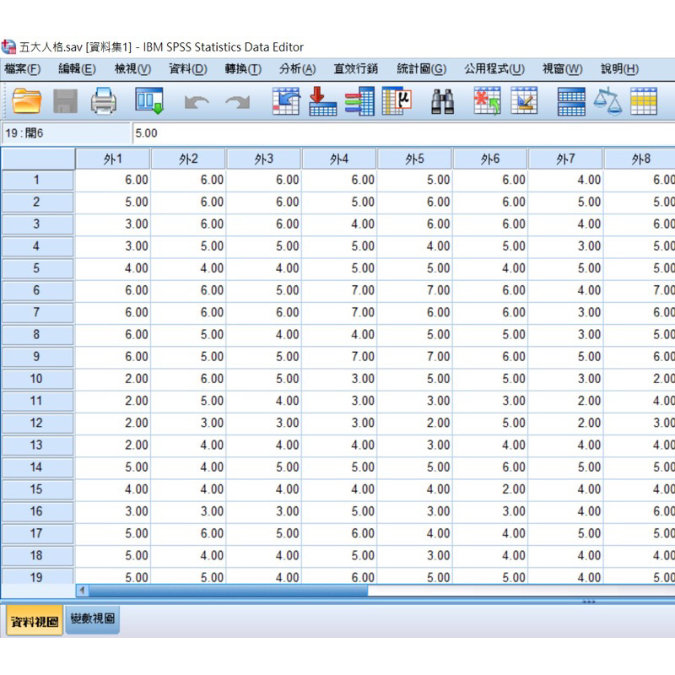
Task: Click the horizontal scrollbar thumb
Action: click(228, 591)
